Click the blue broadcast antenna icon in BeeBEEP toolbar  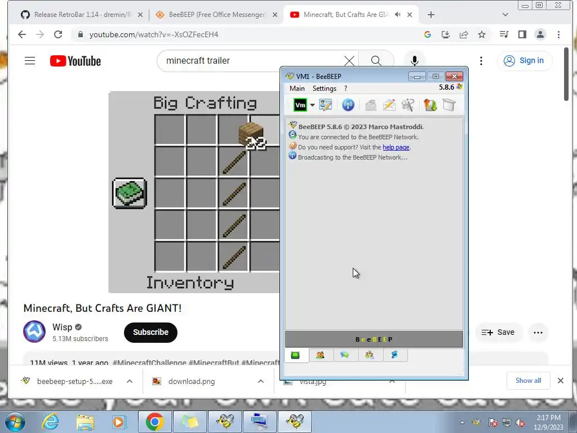(x=348, y=105)
